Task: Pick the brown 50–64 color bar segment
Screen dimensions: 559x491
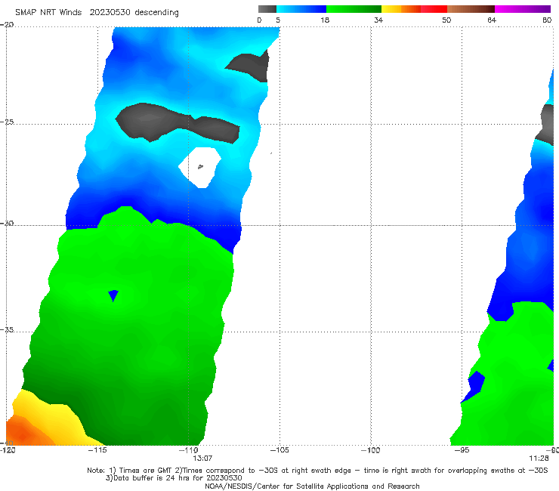Action: coord(471,9)
